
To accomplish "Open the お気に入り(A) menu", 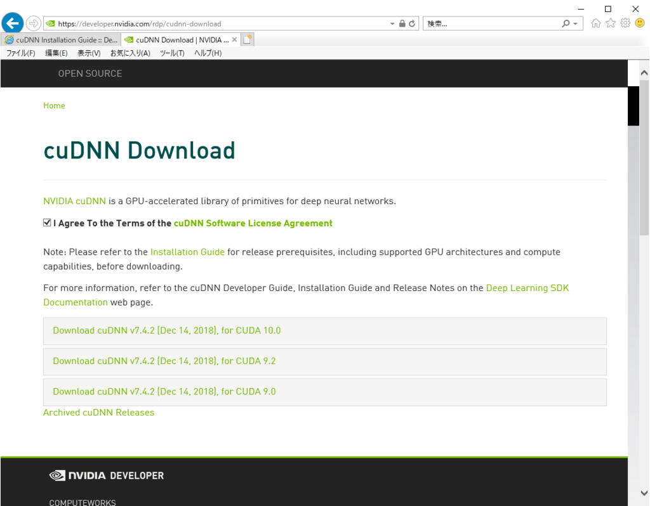I will (130, 53).
